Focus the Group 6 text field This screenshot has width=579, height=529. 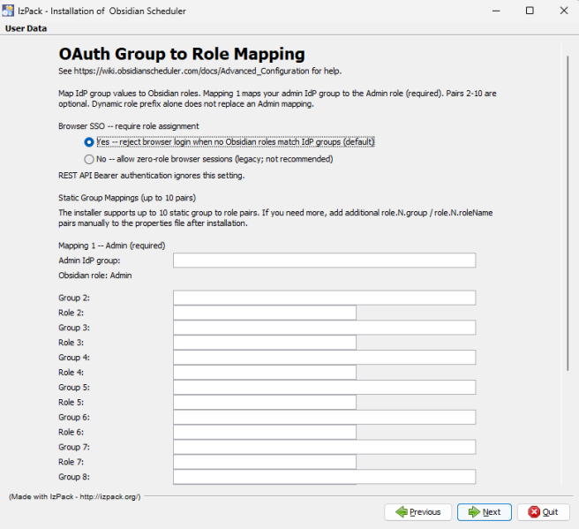pos(324,418)
